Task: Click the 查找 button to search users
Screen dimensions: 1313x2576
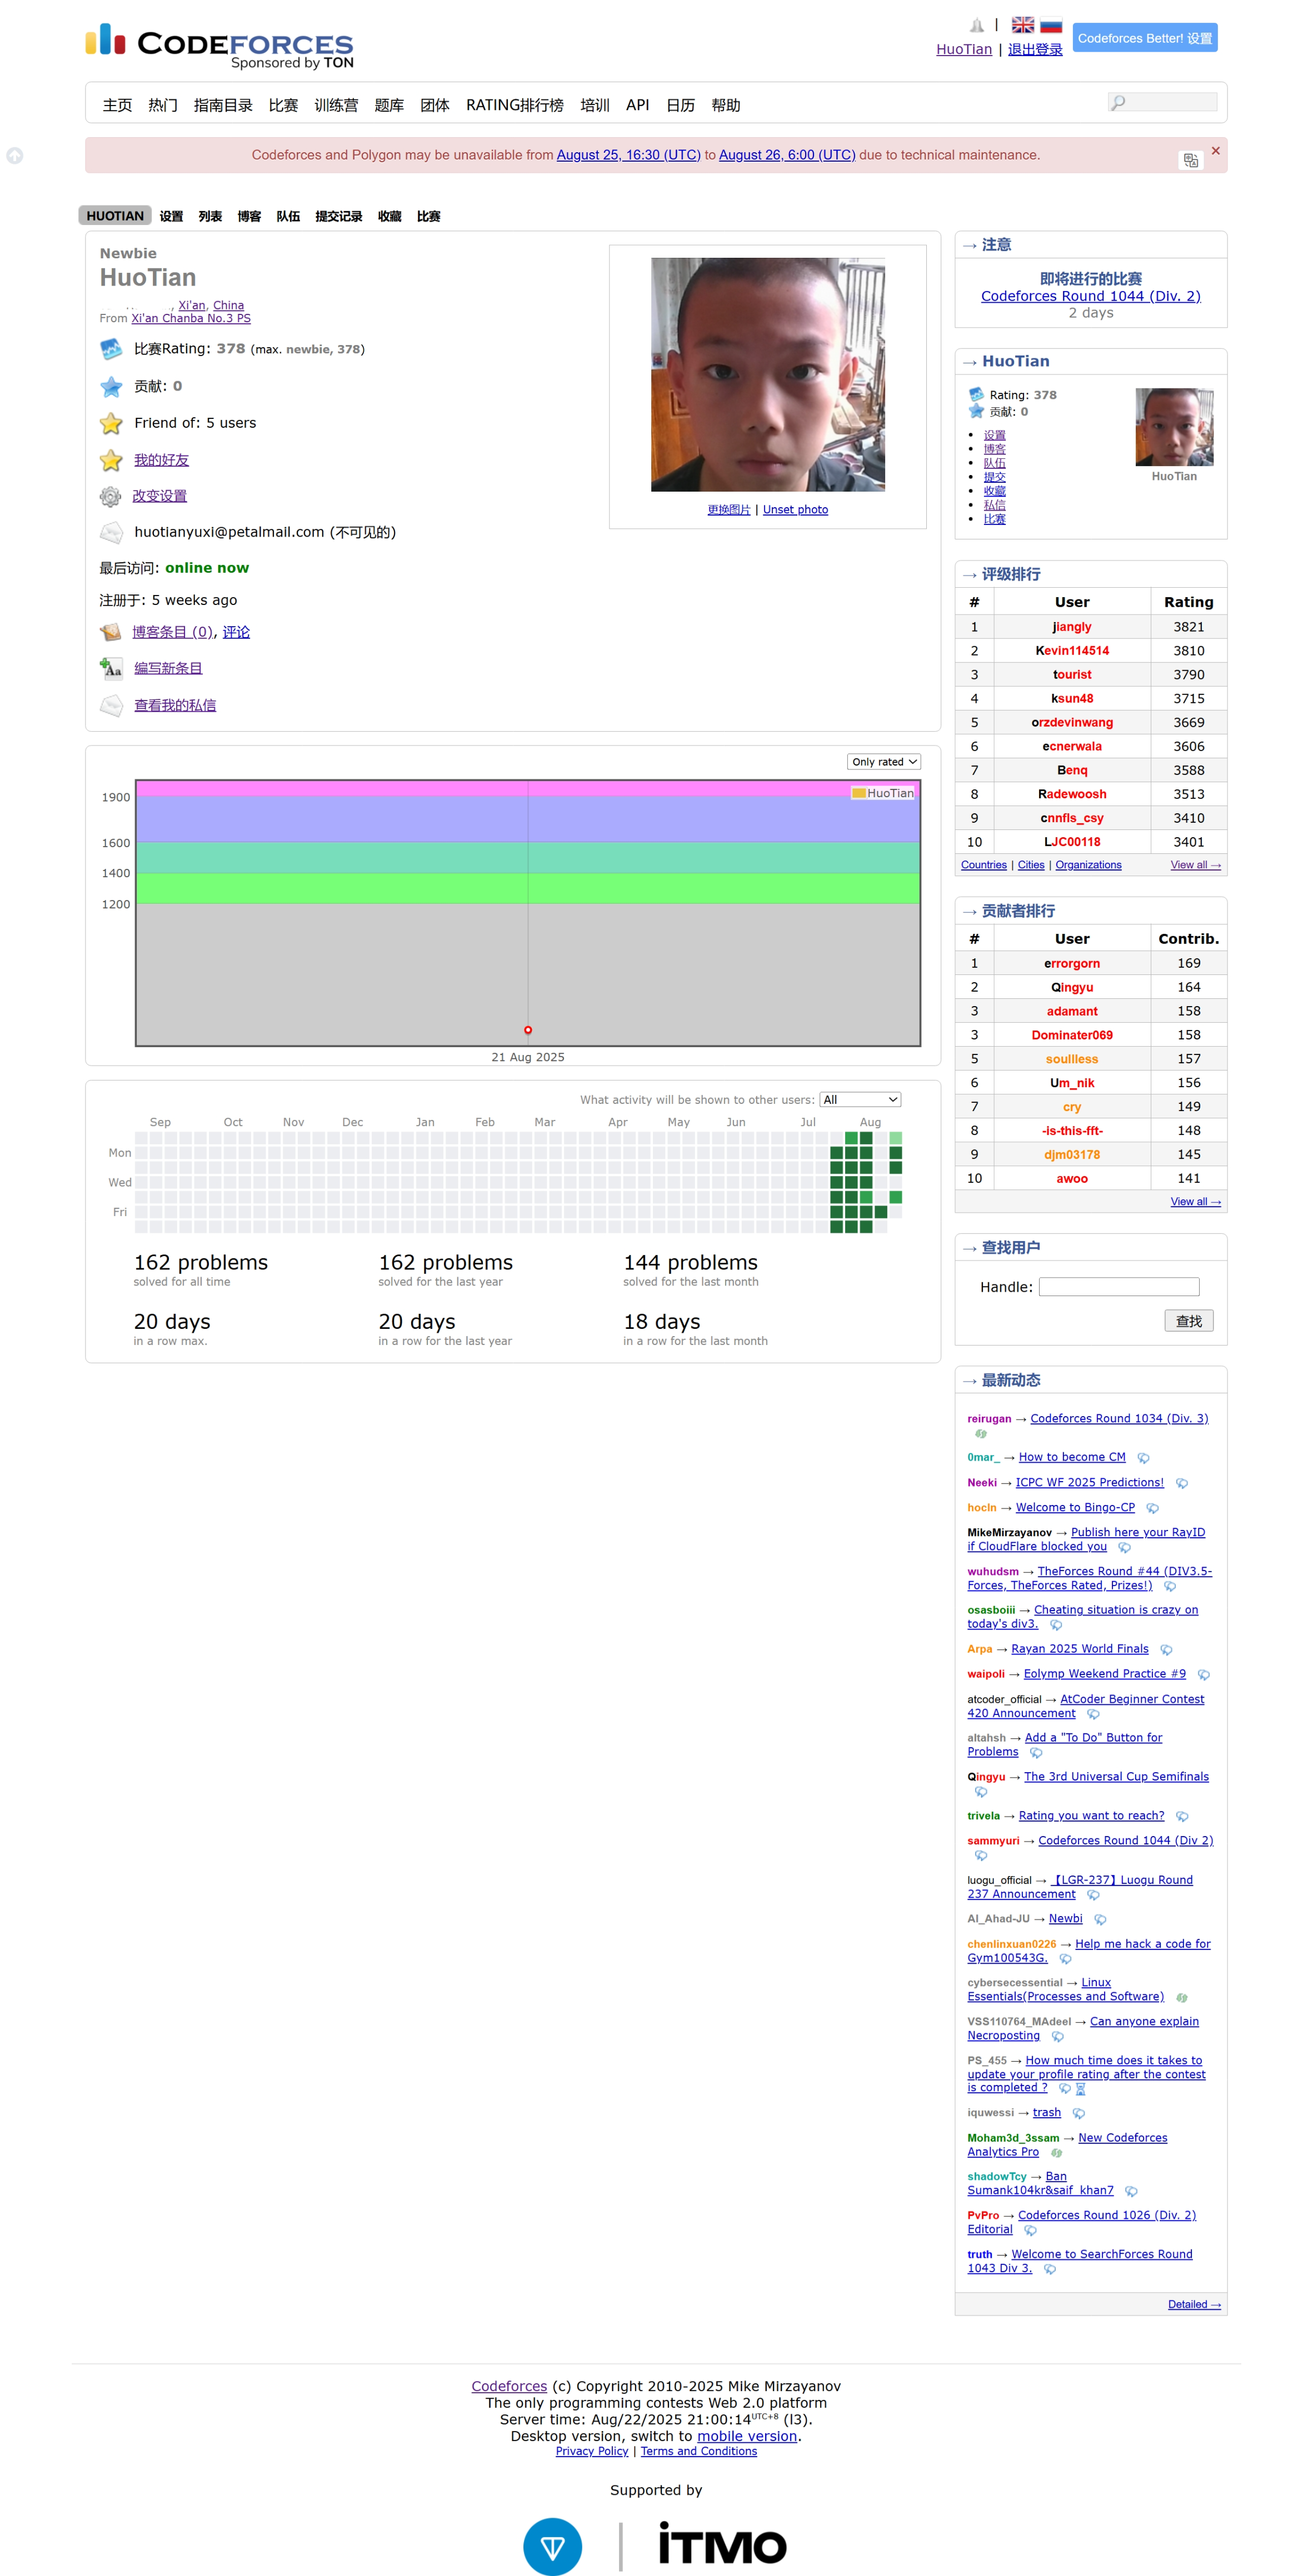Action: point(1188,1320)
